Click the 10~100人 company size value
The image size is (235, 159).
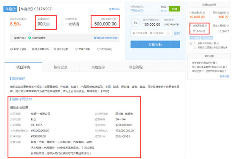(x=37, y=125)
